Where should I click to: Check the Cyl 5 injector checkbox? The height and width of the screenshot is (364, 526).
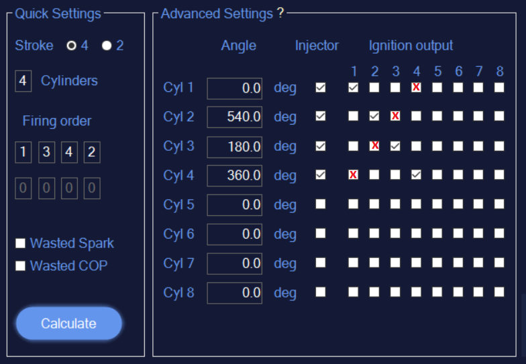321,204
